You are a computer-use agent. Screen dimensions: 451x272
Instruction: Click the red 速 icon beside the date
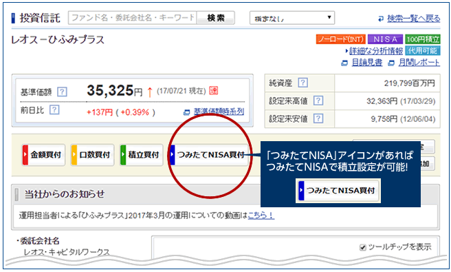213,91
